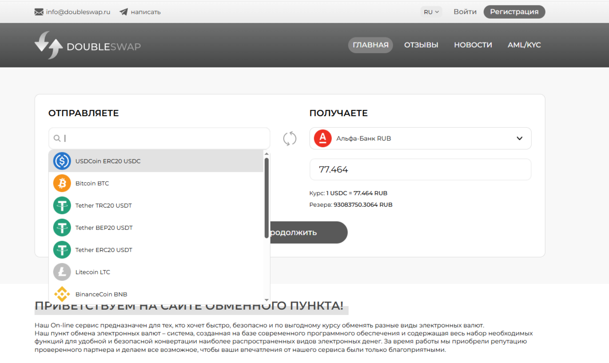Open the RU language dropdown
Screen dimensions: 609x363
[431, 12]
